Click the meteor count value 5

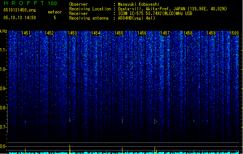[x=55, y=18]
